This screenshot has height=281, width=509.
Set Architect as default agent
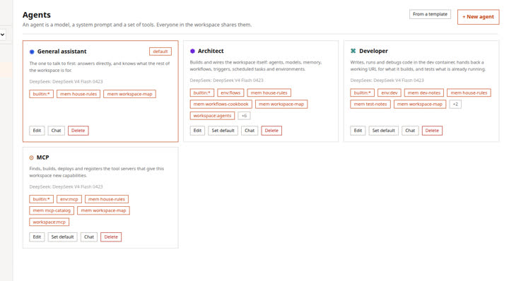223,131
